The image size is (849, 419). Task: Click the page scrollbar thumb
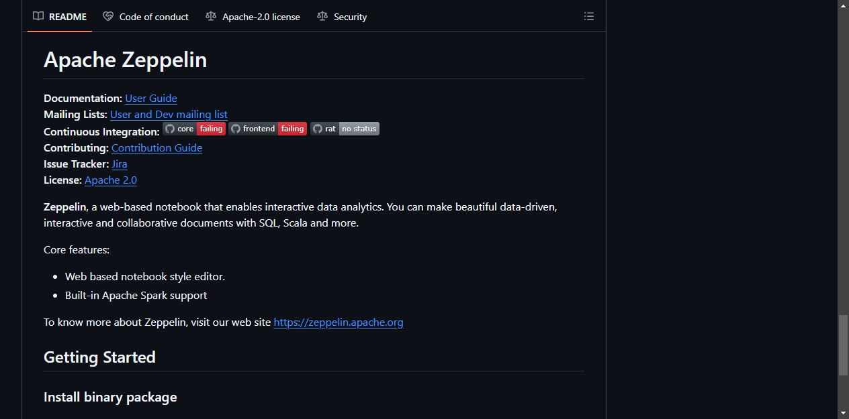pyautogui.click(x=843, y=345)
